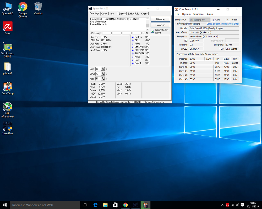Screen dimensions: 262x209
Task: Click the Tj. Max value 98°C
Action: 201,63
